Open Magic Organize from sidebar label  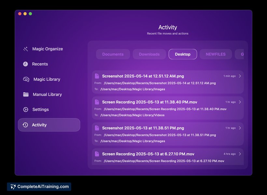pos(48,49)
